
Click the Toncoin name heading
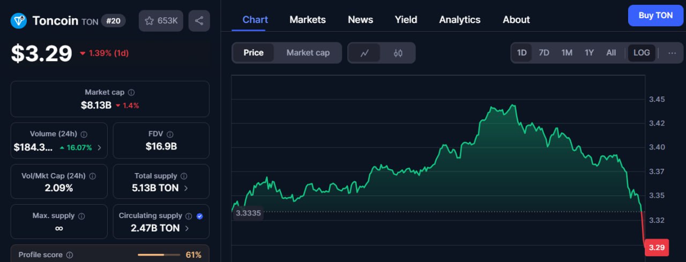click(55, 20)
